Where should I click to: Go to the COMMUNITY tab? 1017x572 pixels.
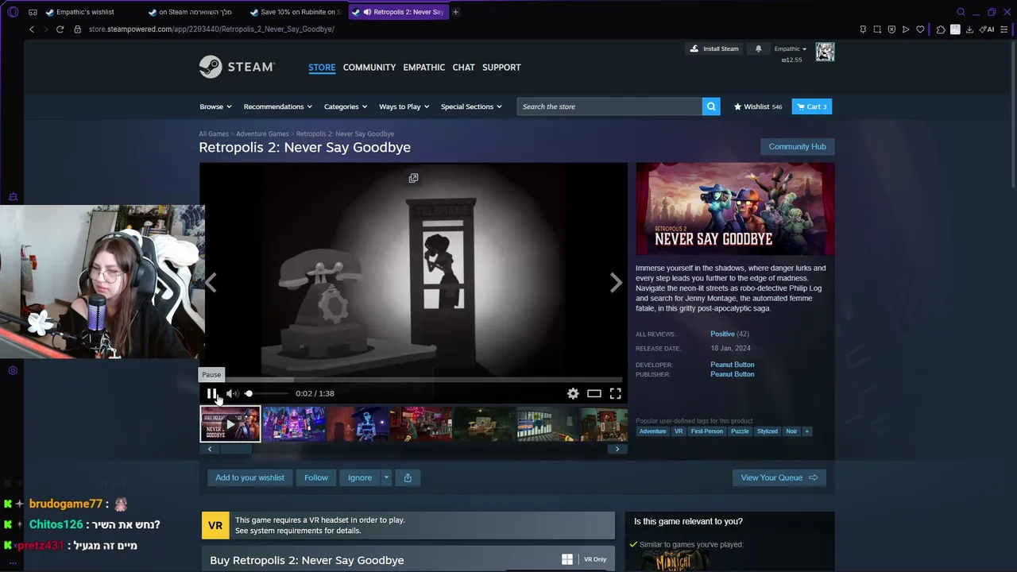coord(369,68)
